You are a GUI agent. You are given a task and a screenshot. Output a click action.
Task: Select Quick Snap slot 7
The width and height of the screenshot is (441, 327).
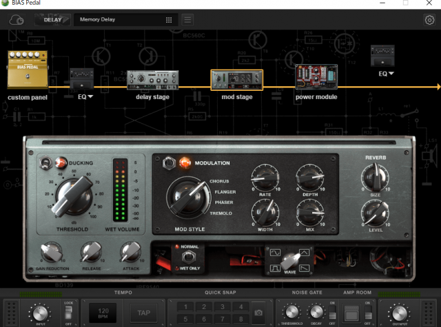(x=223, y=319)
